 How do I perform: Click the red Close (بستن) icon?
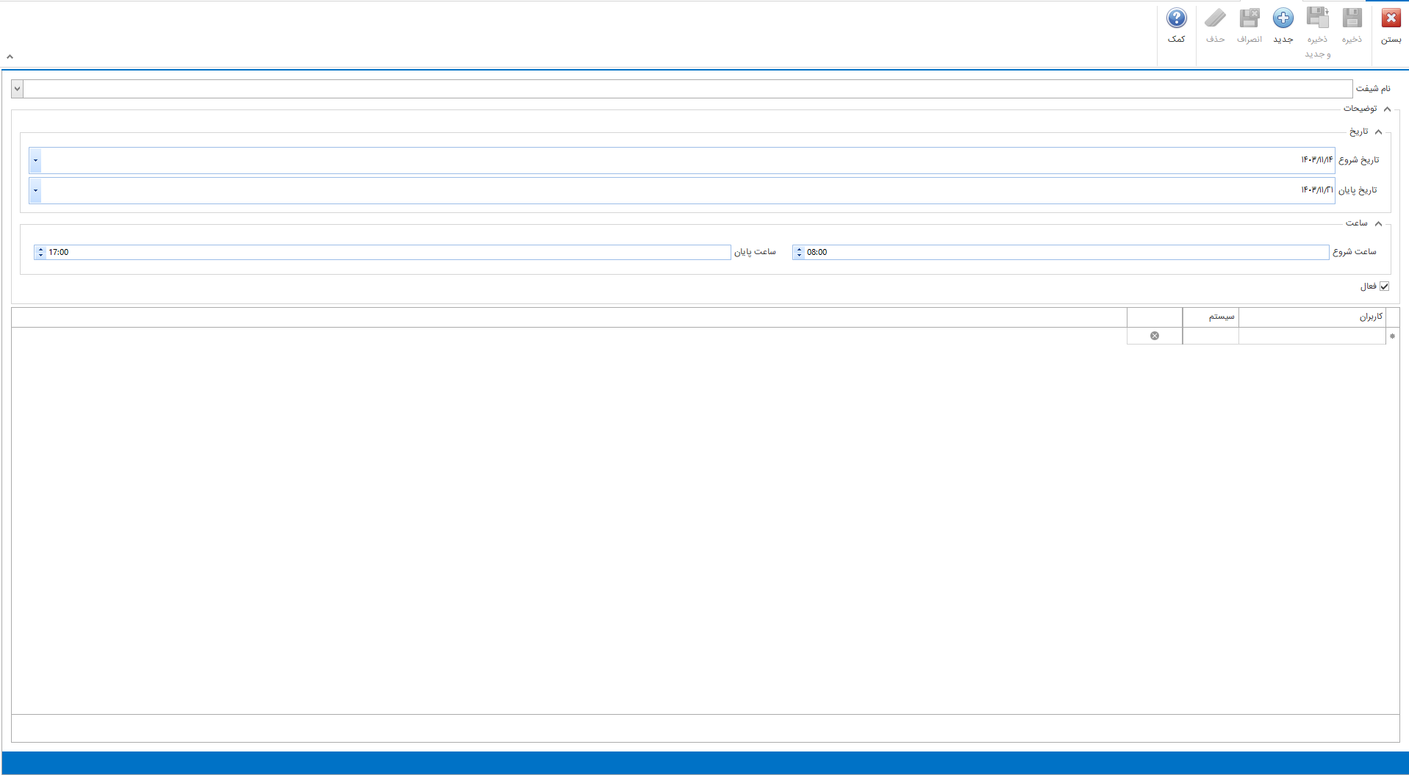pos(1391,19)
